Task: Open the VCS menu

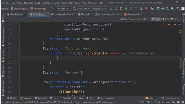Action: (x=84, y=3)
